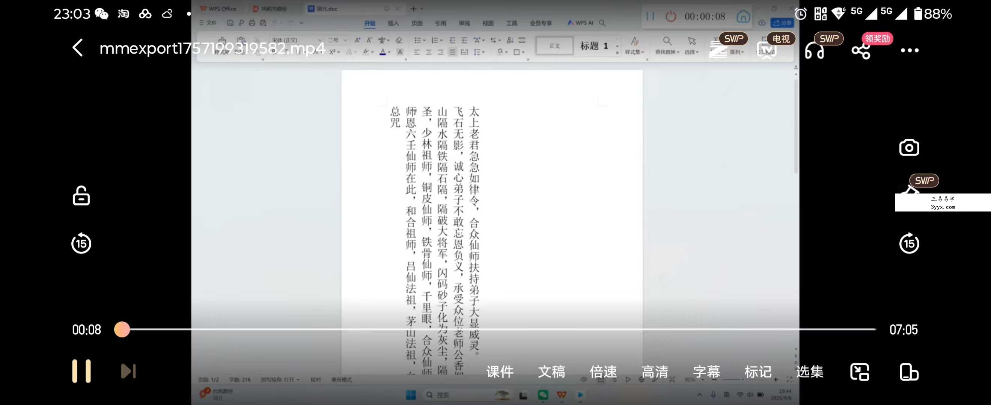Play the next video
The width and height of the screenshot is (991, 405).
tap(128, 371)
